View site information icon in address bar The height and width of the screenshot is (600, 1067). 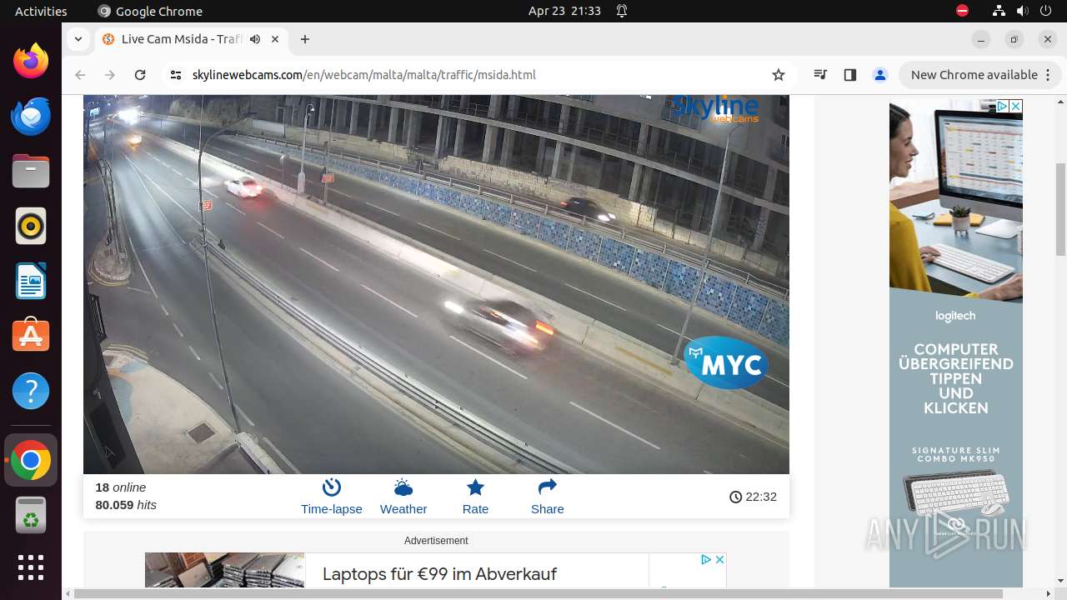[175, 75]
